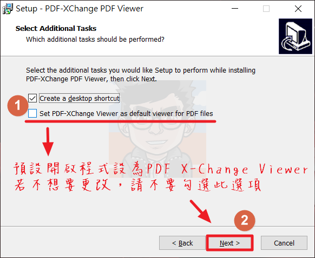Go back with the Back button

point(182,243)
